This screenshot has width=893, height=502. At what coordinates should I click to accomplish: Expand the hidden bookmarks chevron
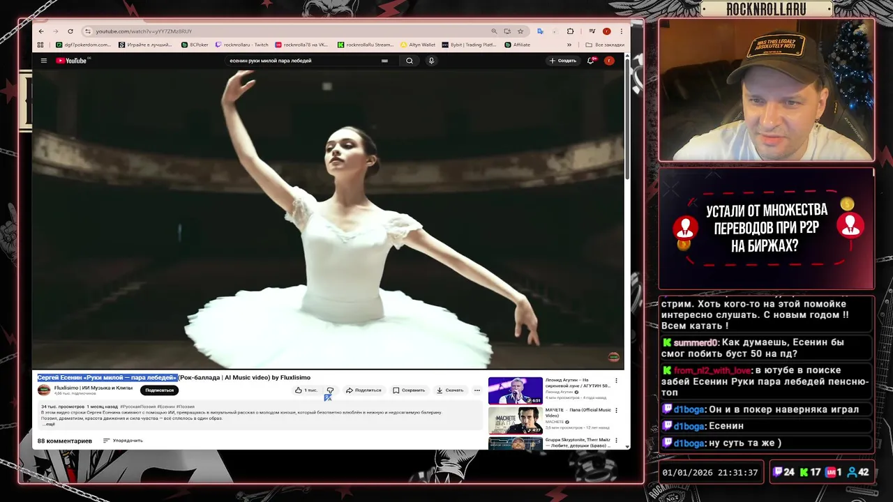[x=569, y=45]
